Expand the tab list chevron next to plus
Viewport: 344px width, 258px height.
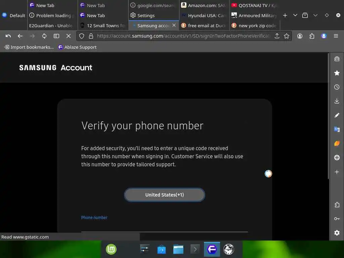tap(295, 15)
